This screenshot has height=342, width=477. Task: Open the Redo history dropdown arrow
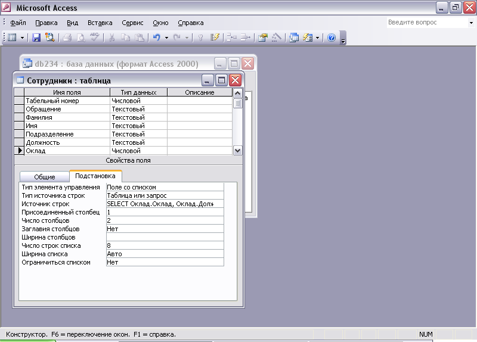pos(187,38)
